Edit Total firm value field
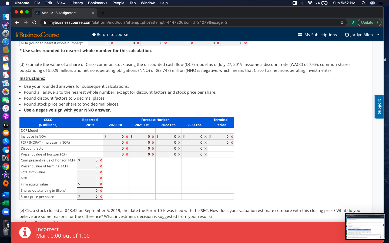 [90, 172]
